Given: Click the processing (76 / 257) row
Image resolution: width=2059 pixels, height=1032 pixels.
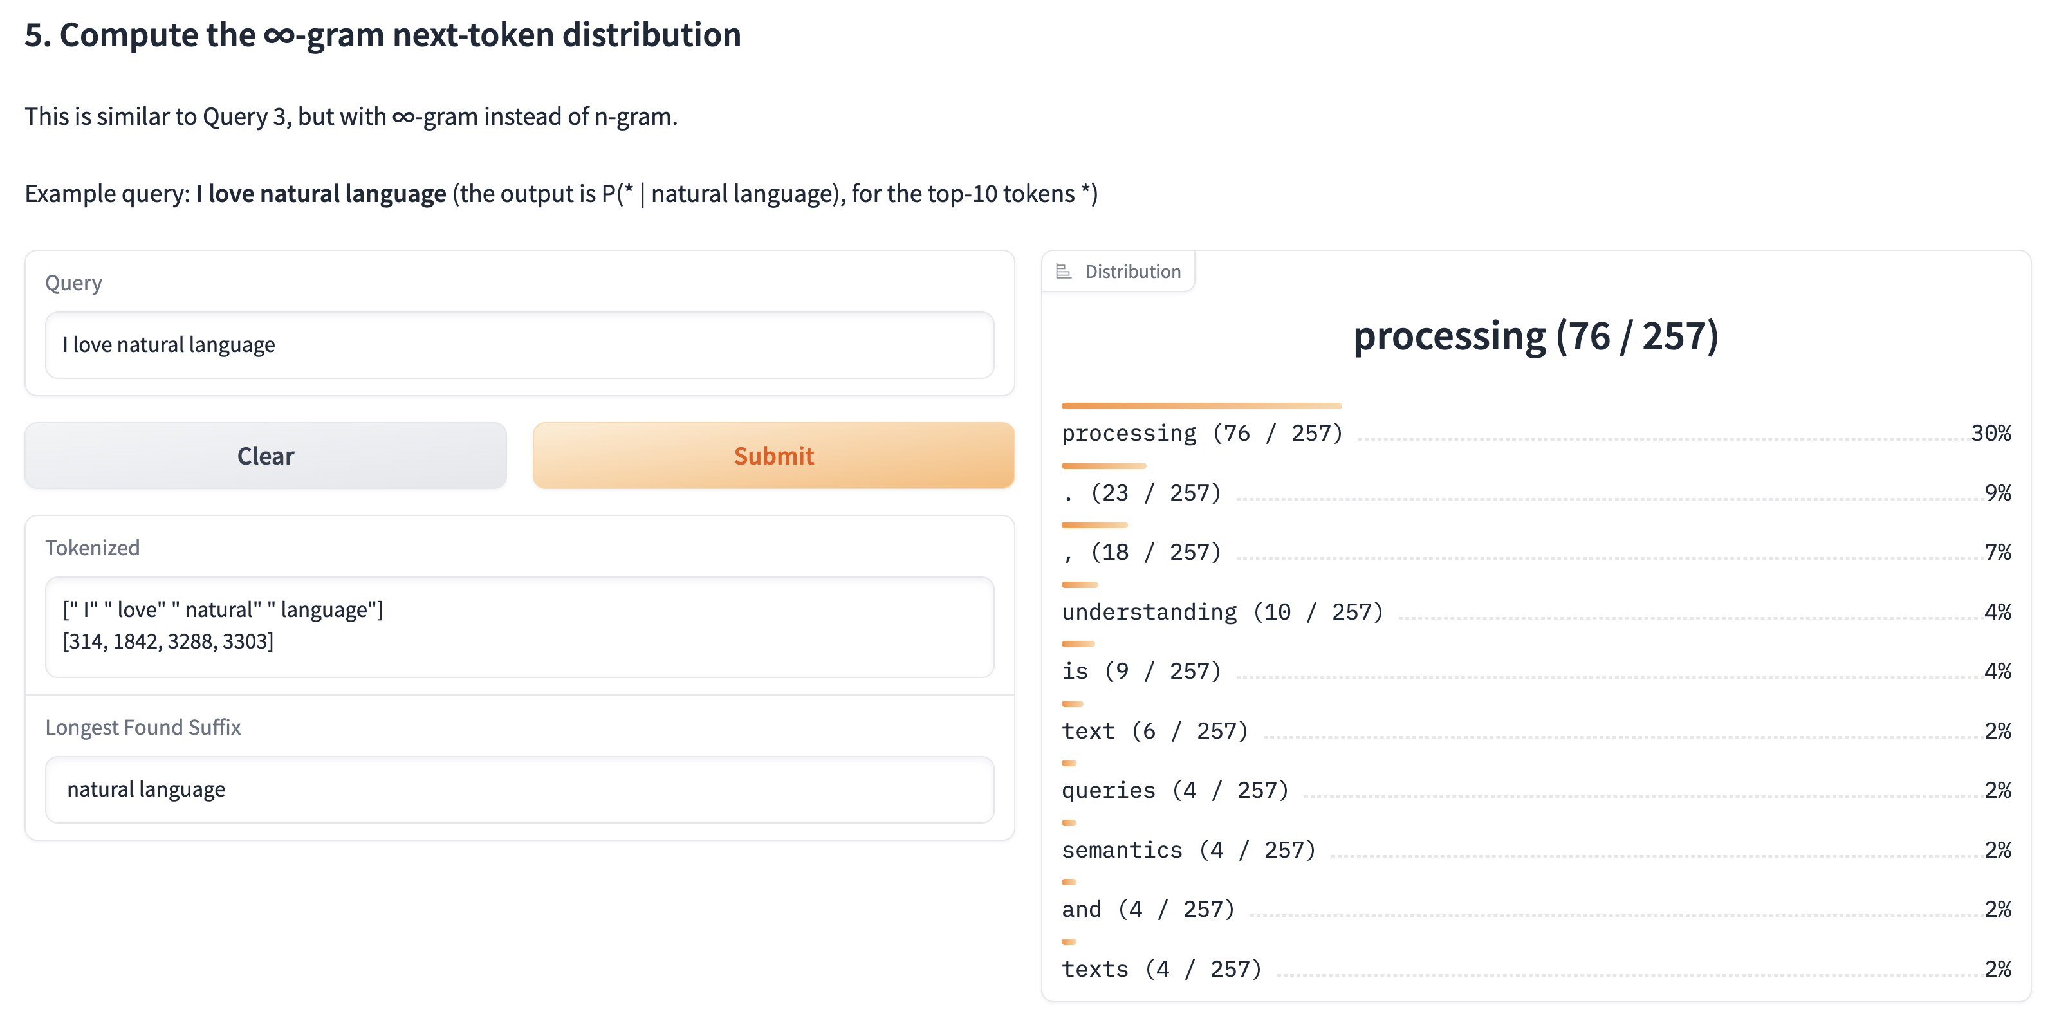Looking at the screenshot, I should 1201,433.
